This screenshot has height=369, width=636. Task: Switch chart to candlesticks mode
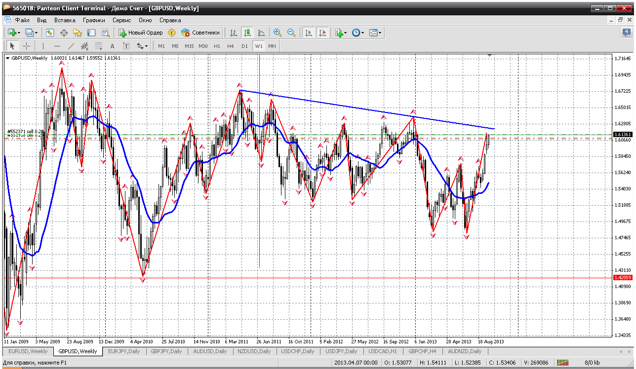coord(247,33)
